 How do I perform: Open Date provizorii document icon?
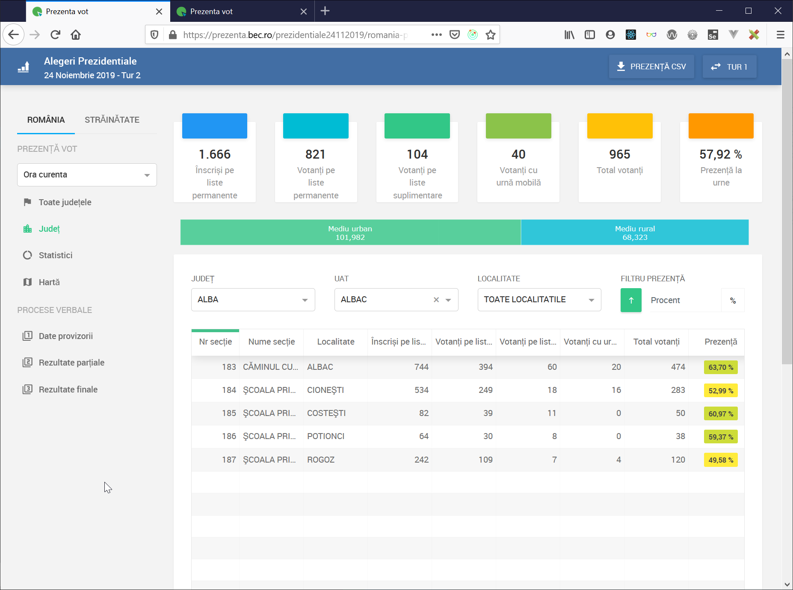(27, 336)
